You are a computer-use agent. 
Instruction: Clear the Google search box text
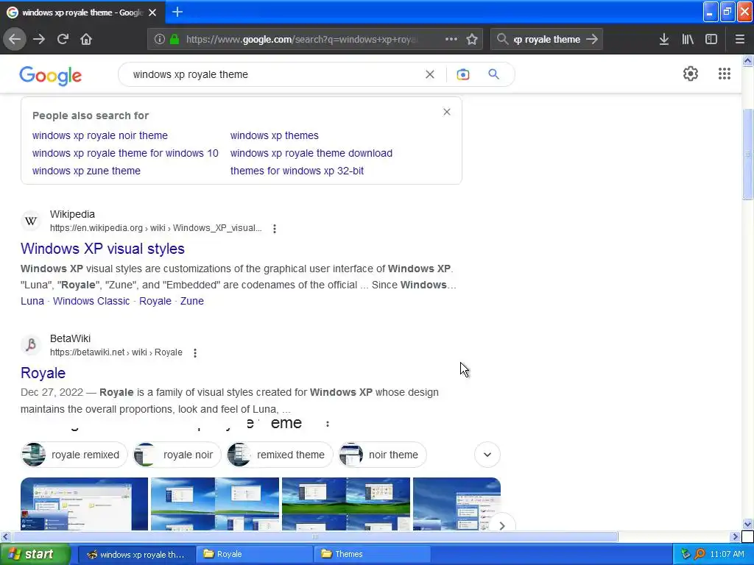[x=430, y=74]
